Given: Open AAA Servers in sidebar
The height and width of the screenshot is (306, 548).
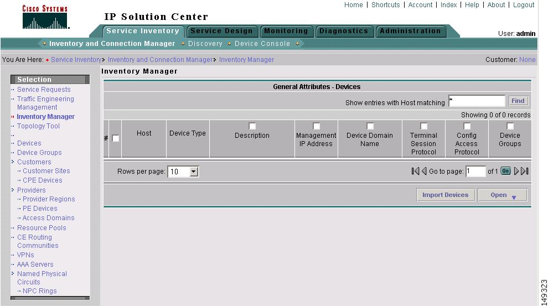Looking at the screenshot, I should pyautogui.click(x=35, y=264).
